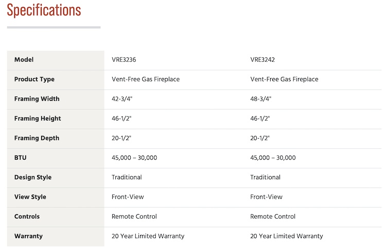Select the Design Style label

33,177
